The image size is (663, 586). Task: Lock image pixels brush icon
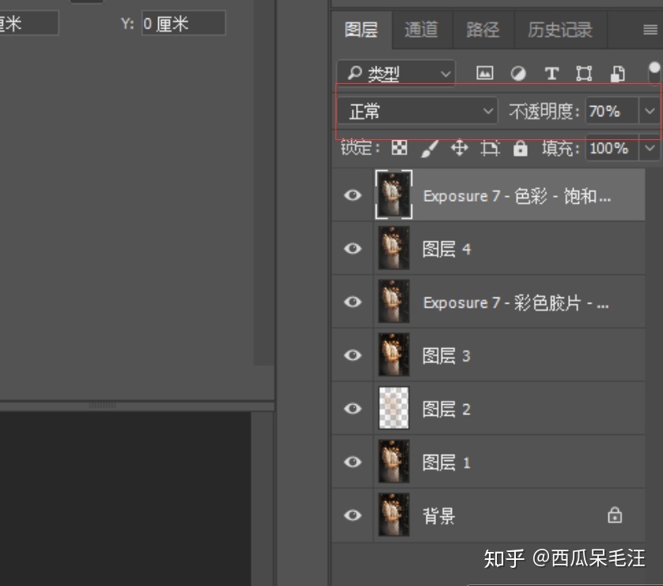click(x=430, y=149)
